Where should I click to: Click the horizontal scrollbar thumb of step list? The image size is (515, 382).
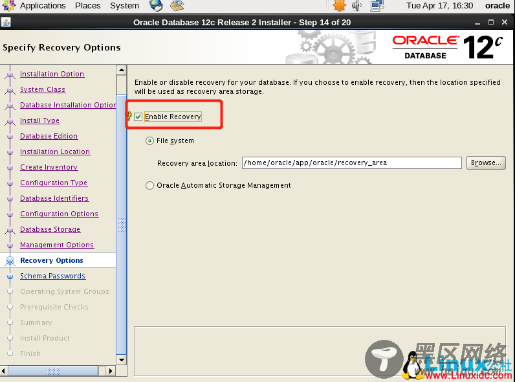pyautogui.click(x=53, y=371)
